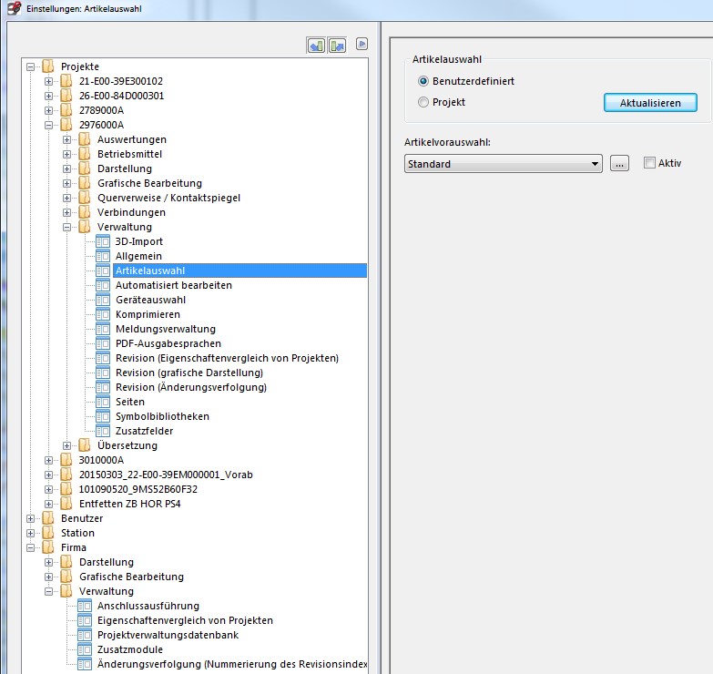The width and height of the screenshot is (713, 674).
Task: Click the settings icon beside Zusatzmodule
Action: [x=85, y=649]
